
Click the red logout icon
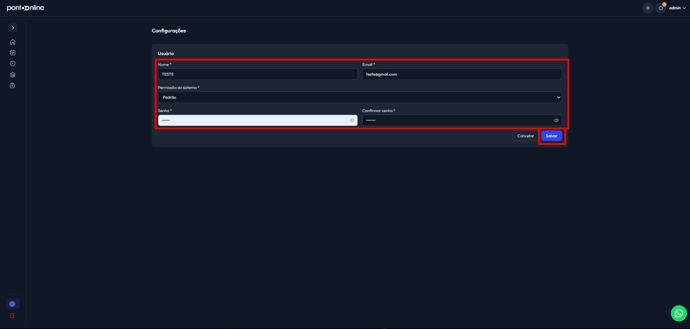tap(13, 316)
